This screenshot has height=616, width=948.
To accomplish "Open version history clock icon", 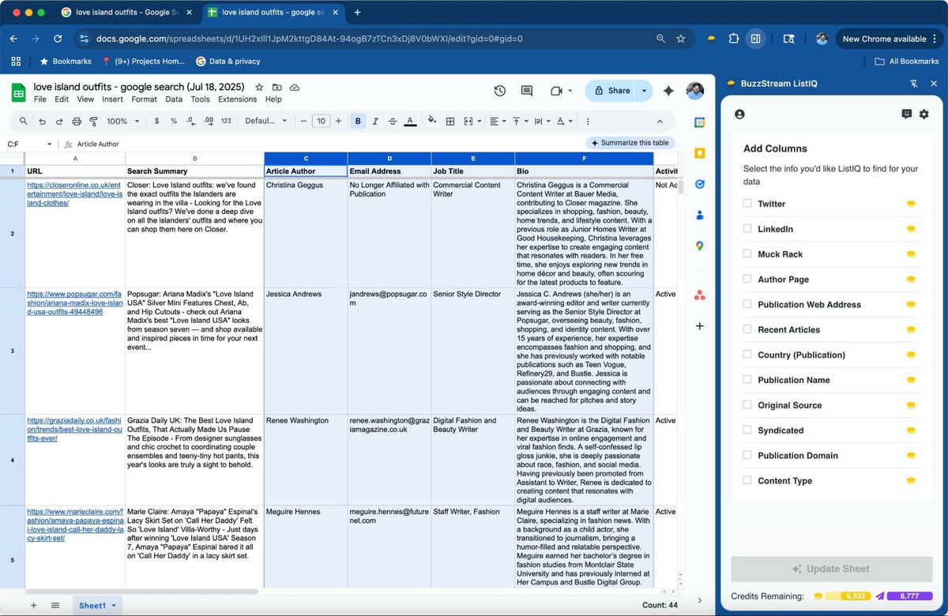I will coord(500,91).
